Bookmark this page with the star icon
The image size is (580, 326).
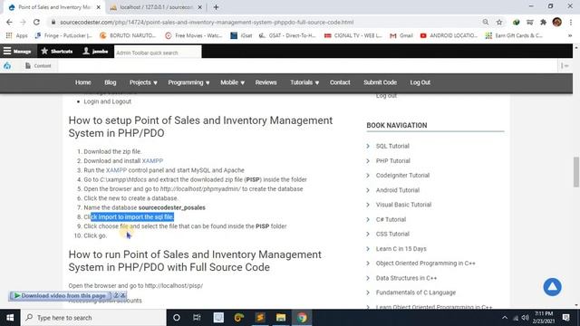click(x=499, y=22)
